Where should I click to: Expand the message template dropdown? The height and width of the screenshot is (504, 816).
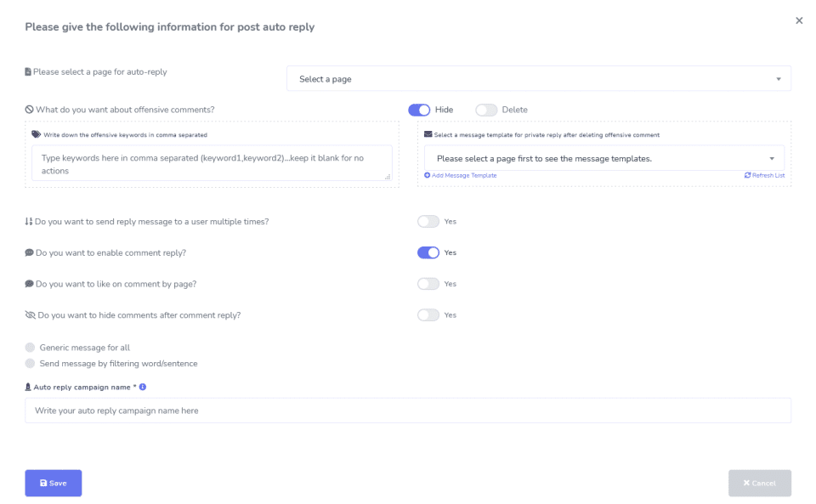point(603,158)
